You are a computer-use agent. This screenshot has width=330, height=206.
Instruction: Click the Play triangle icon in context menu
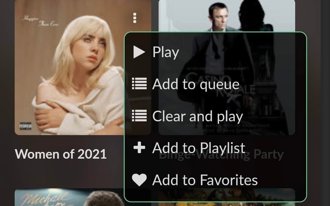(x=139, y=52)
